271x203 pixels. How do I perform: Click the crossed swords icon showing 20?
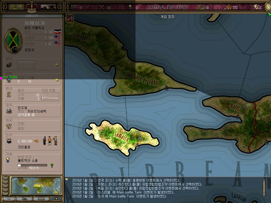[102, 7]
